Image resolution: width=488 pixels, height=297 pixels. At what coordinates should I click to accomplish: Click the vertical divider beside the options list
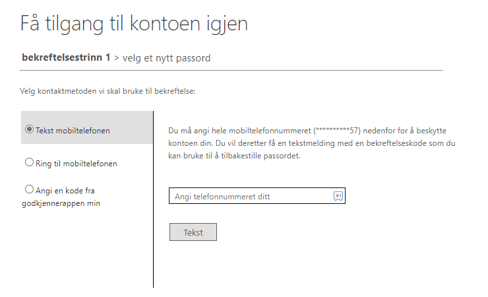153,199
